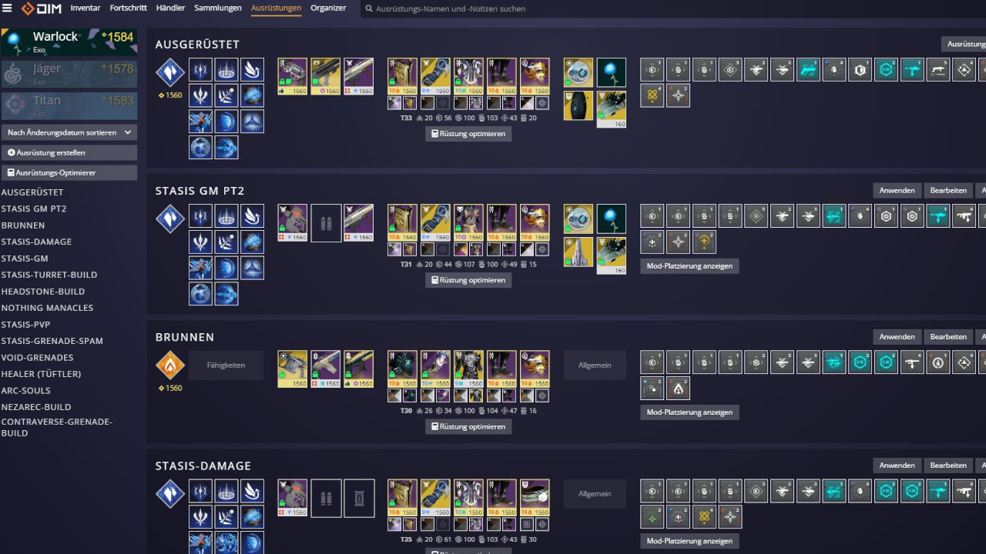Switch to the Inventar tab
986x554 pixels.
(x=86, y=8)
